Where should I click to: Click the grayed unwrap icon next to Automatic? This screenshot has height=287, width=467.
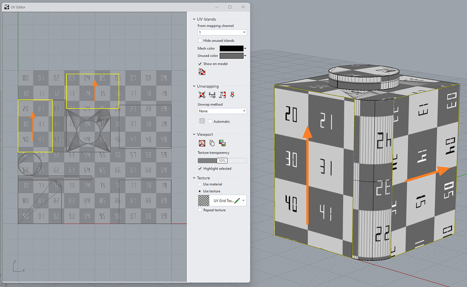pyautogui.click(x=202, y=121)
